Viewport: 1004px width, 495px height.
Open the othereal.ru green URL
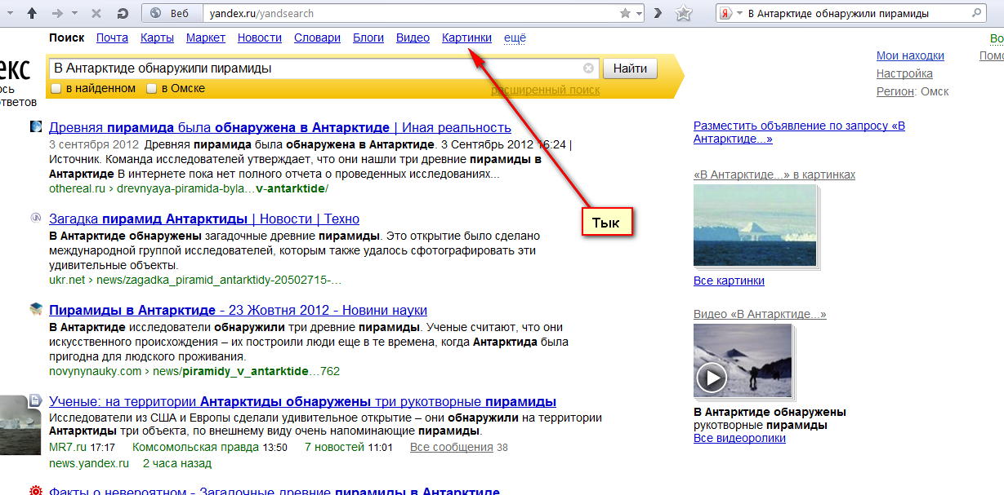[189, 188]
